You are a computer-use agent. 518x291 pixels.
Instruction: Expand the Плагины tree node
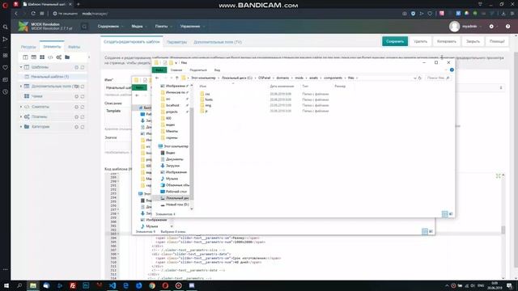(x=21, y=116)
